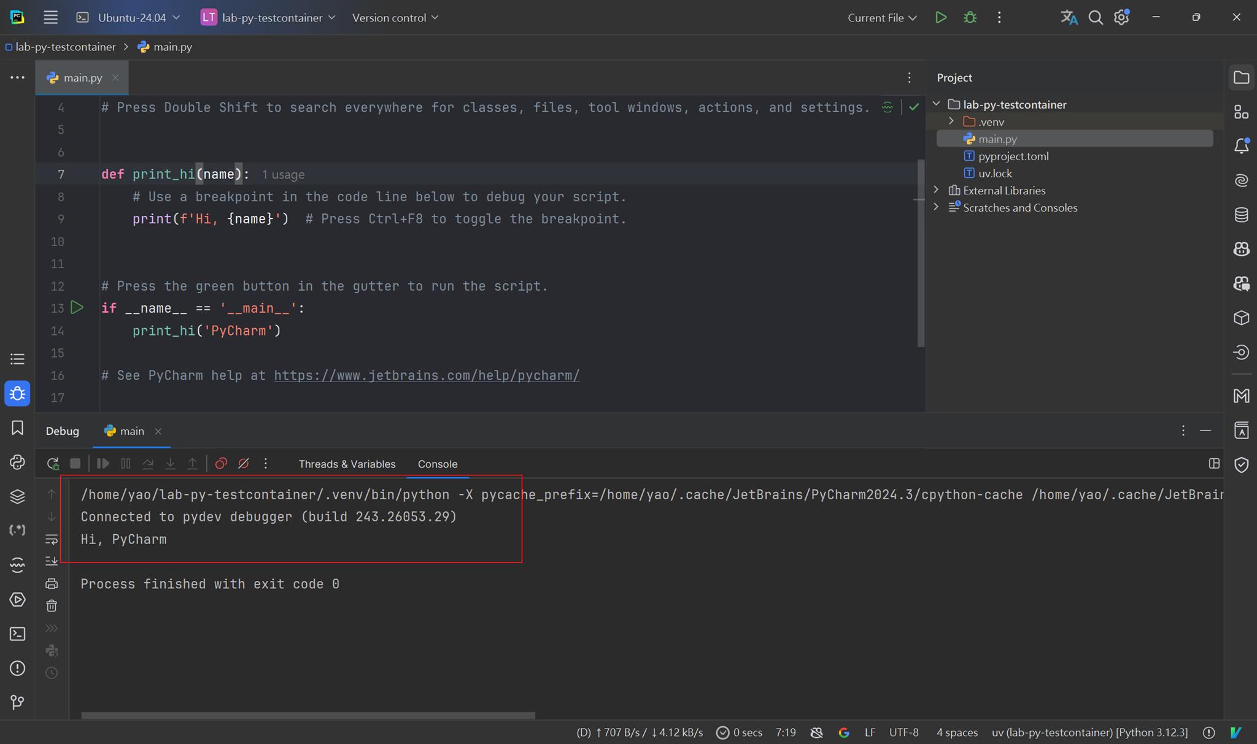Open the Bookmarks tool window
The width and height of the screenshot is (1257, 744).
click(x=17, y=428)
